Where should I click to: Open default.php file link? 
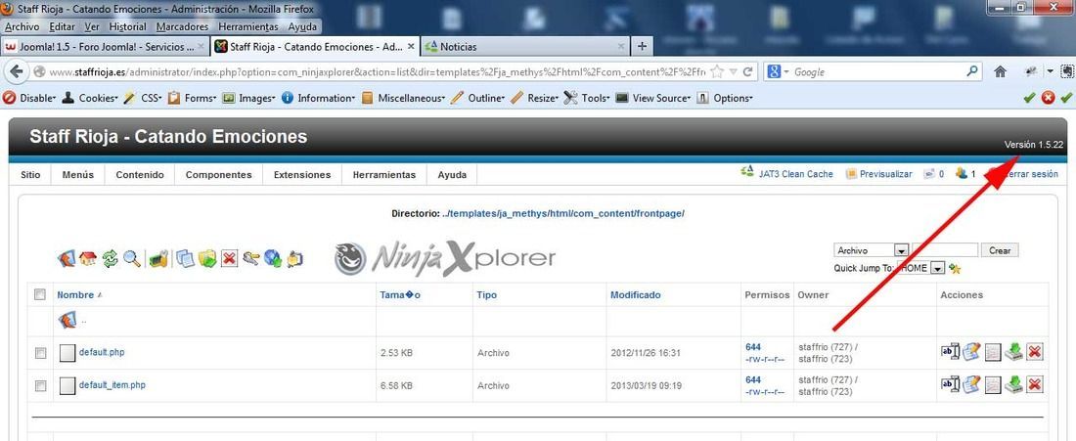102,352
